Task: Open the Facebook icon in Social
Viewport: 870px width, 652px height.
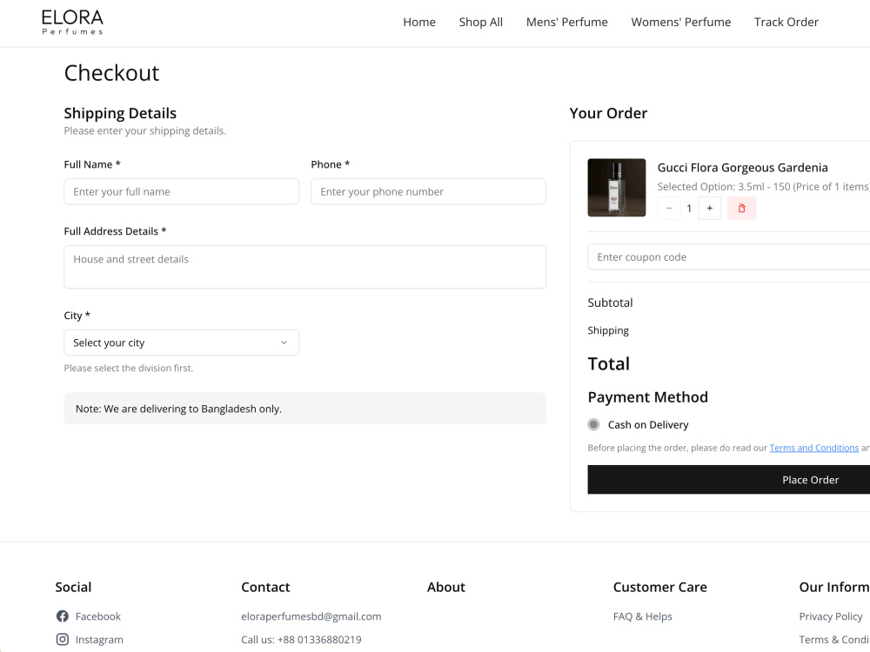Action: coord(63,616)
